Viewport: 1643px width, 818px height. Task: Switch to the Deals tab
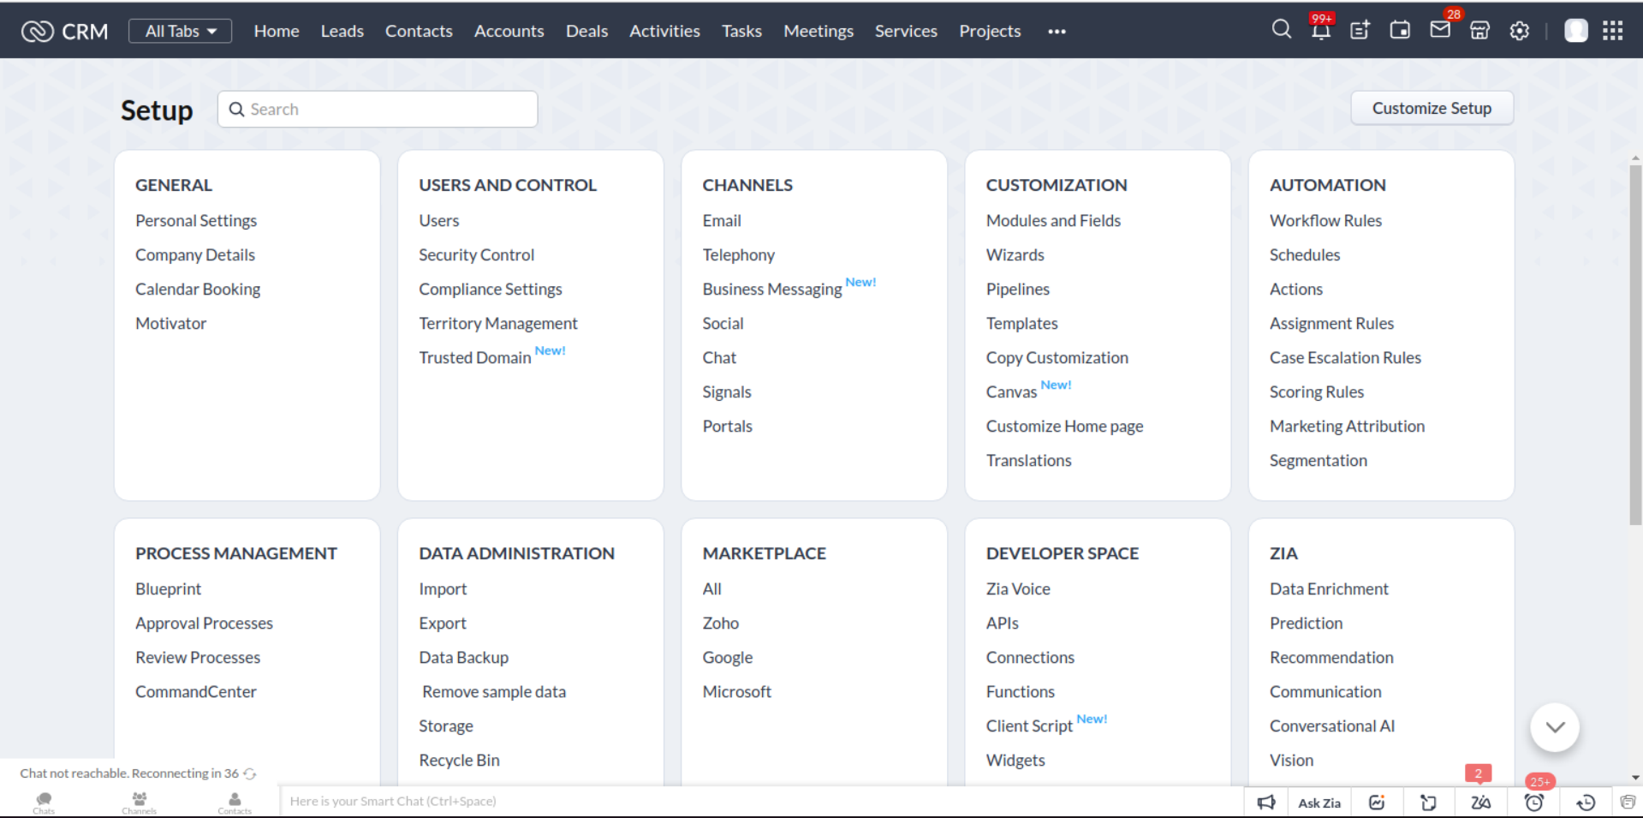click(586, 31)
